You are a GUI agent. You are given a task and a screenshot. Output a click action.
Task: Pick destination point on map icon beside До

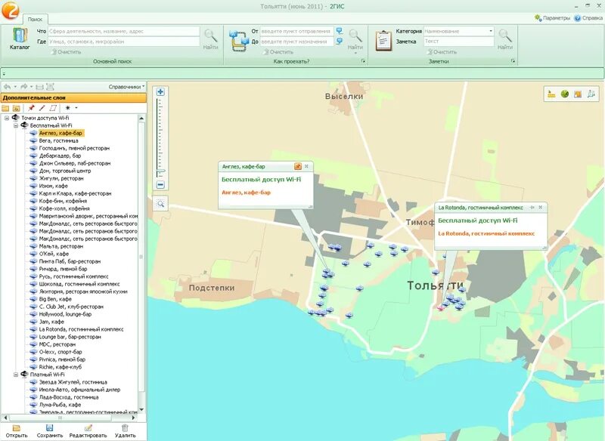[x=339, y=42]
